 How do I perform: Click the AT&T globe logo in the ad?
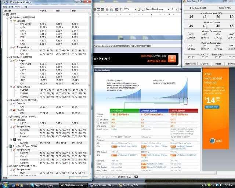[x=212, y=141]
